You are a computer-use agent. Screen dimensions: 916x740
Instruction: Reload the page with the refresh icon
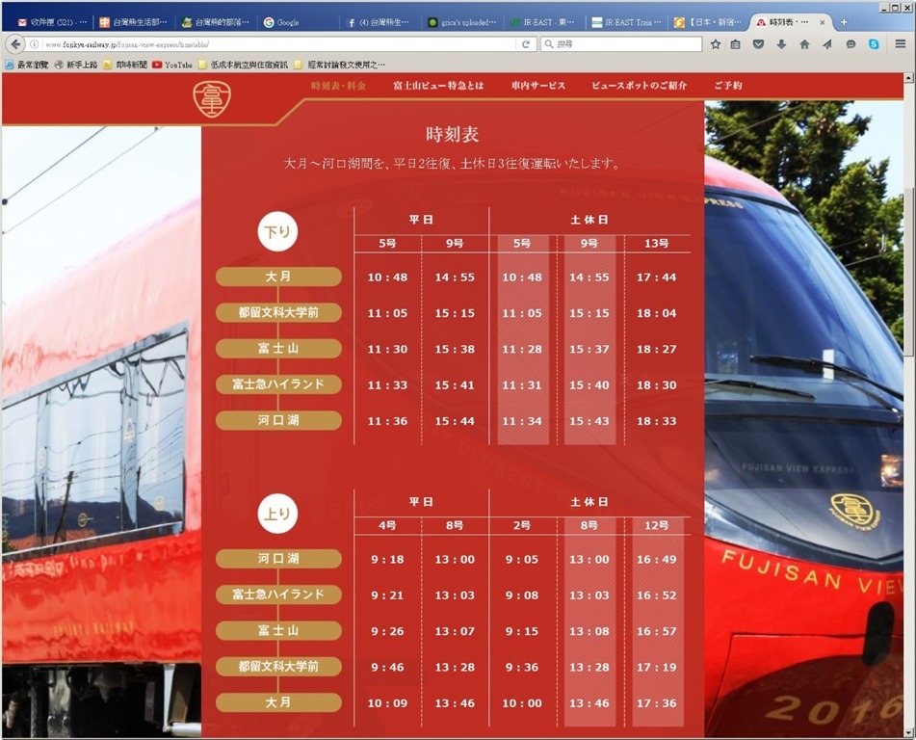526,44
